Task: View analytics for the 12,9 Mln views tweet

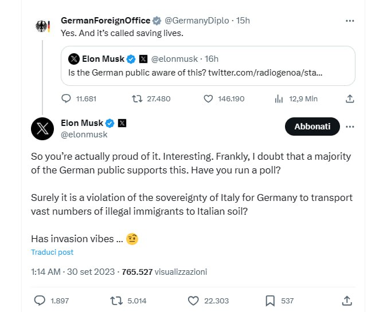Action: pyautogui.click(x=279, y=98)
